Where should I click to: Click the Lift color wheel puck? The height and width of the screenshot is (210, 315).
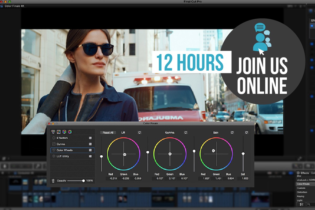coord(125,155)
